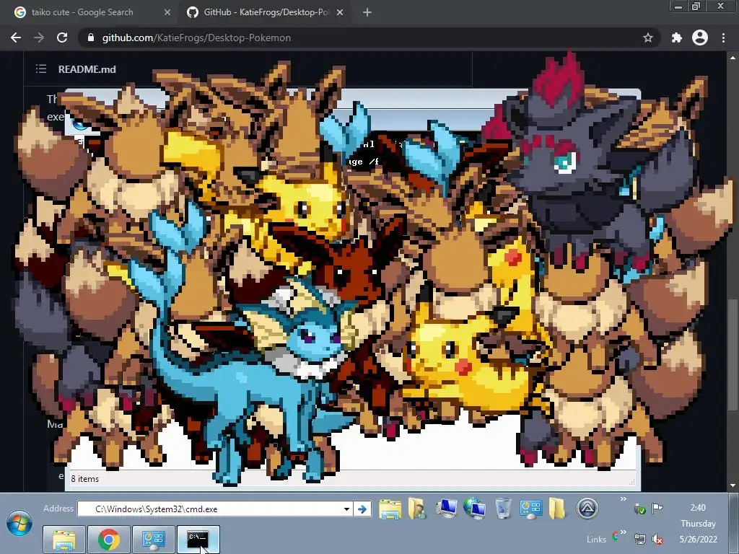Viewport: 739px width, 554px height.
Task: Click the 8 items status bar text
Action: pyautogui.click(x=85, y=479)
